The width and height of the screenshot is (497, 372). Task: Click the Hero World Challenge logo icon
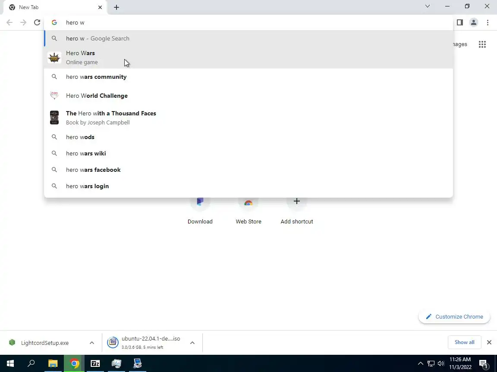(x=54, y=95)
